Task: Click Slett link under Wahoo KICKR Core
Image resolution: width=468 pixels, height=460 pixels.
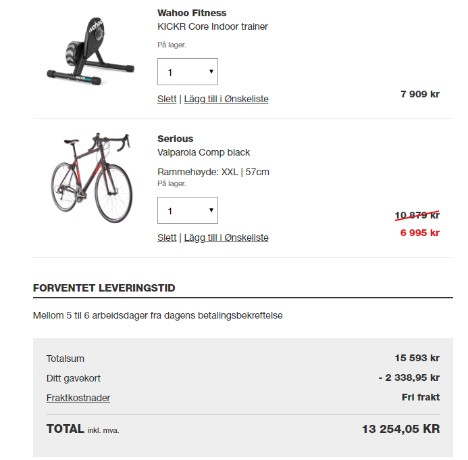Action: click(167, 99)
